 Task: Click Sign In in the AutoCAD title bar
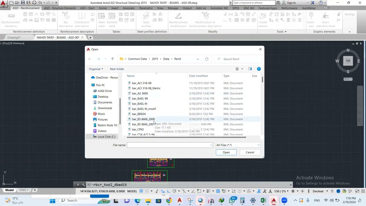click(291, 3)
